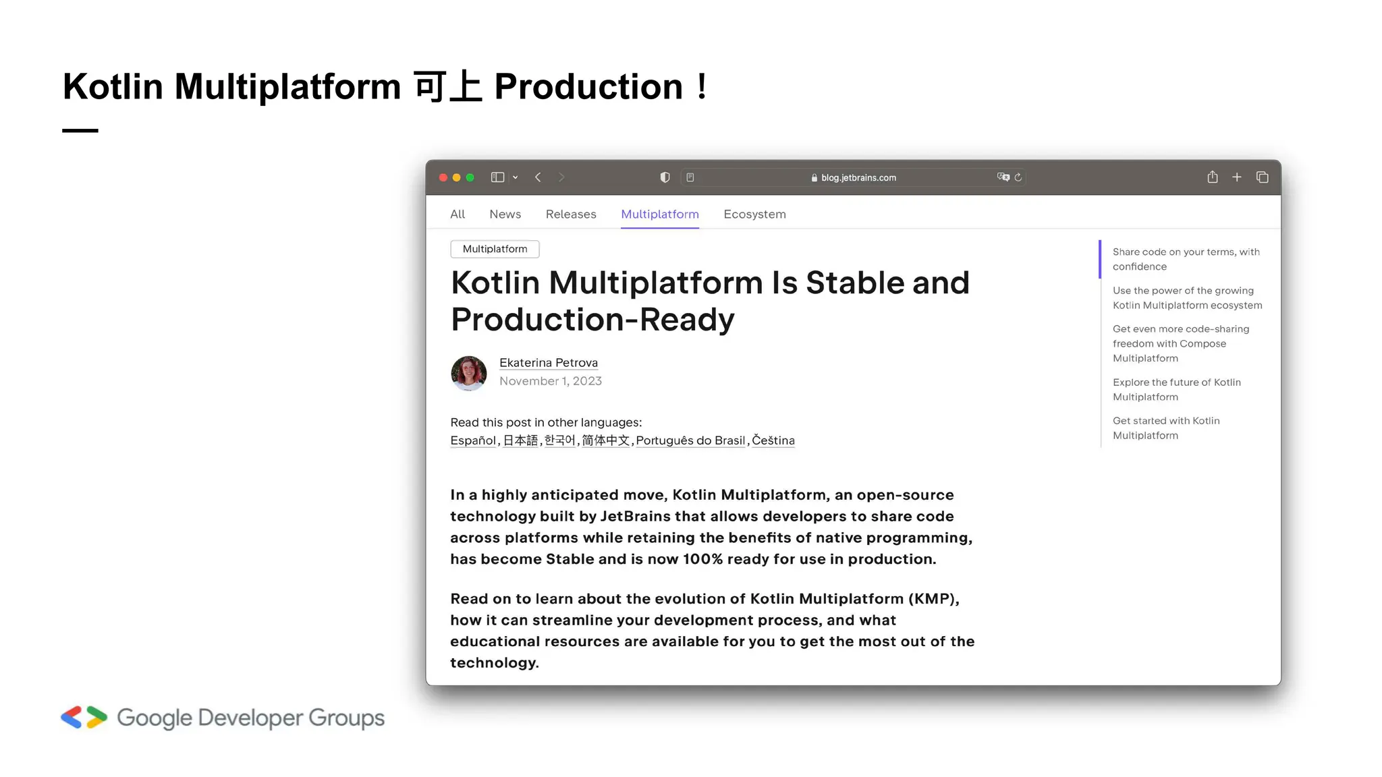Go back with the left arrow
This screenshot has height=777, width=1382.
tap(538, 177)
